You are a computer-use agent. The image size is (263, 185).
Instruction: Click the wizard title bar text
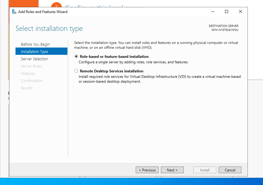coord(43,12)
